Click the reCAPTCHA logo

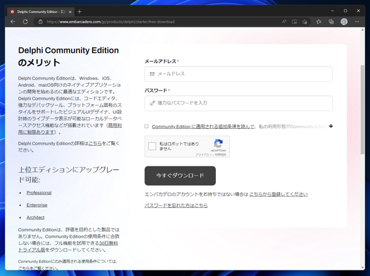pos(218,144)
